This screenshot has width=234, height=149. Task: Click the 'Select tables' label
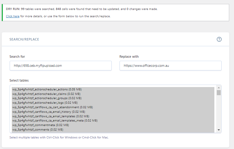click(x=19, y=80)
